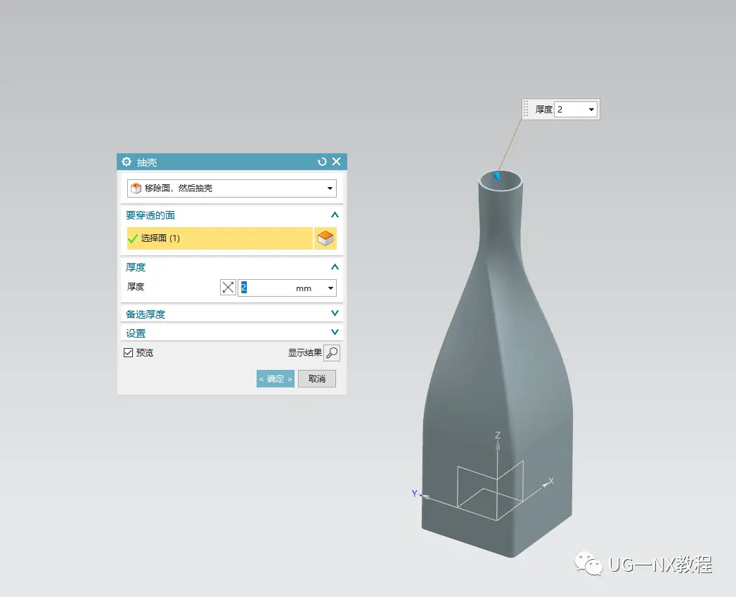Open the gear options in 抽壳 title bar
Viewport: 736px width, 597px height.
127,162
